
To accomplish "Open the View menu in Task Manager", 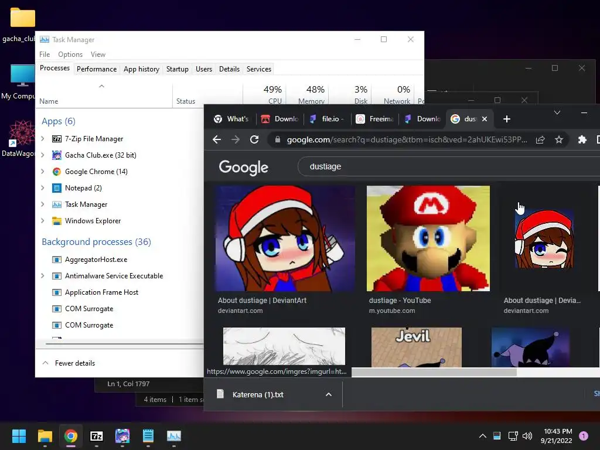I will click(98, 54).
